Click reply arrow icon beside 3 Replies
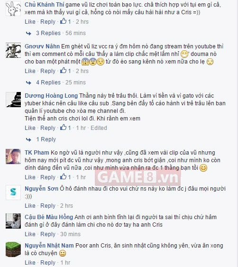This screenshot has width=238, height=267. (x=28, y=33)
